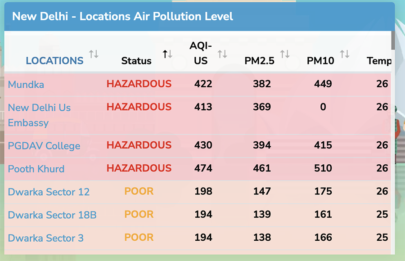This screenshot has width=405, height=261.
Task: Open the Mundka location link
Action: pyautogui.click(x=26, y=85)
